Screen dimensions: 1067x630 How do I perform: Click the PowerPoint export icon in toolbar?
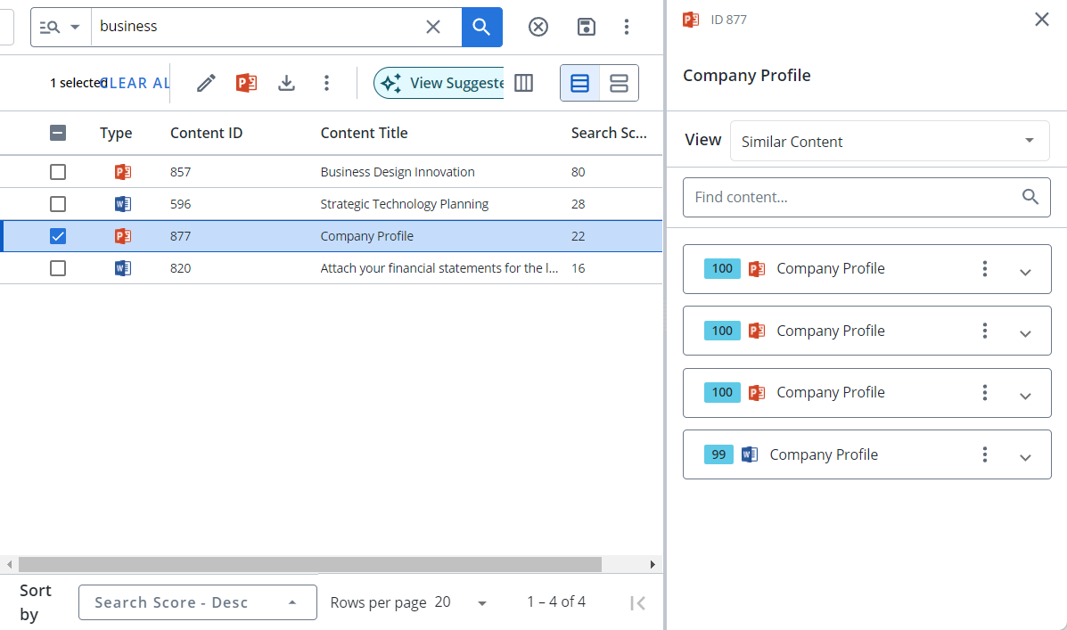pyautogui.click(x=246, y=83)
